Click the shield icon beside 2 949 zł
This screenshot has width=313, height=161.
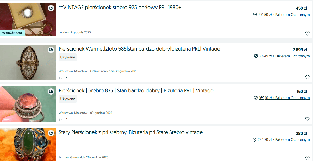256,56
